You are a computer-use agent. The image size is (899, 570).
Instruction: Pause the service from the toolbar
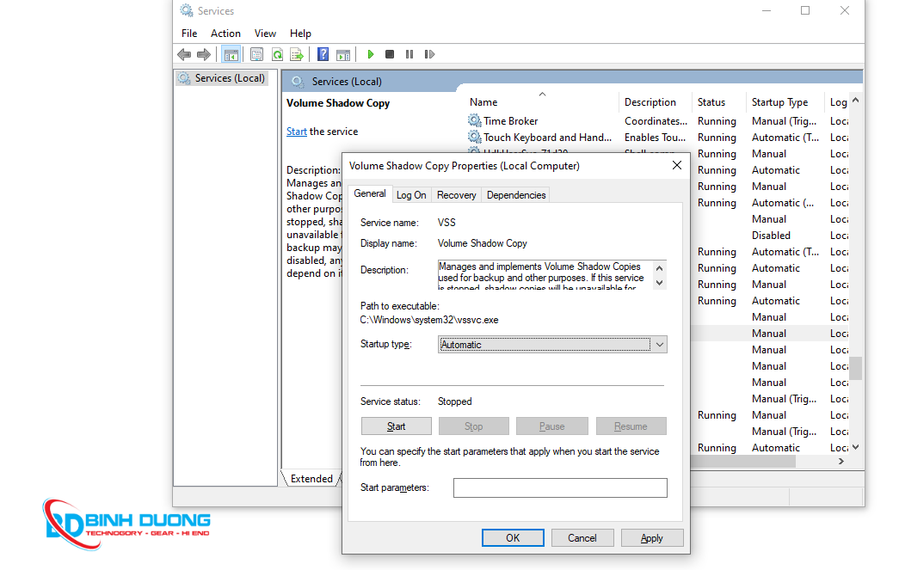pyautogui.click(x=409, y=54)
